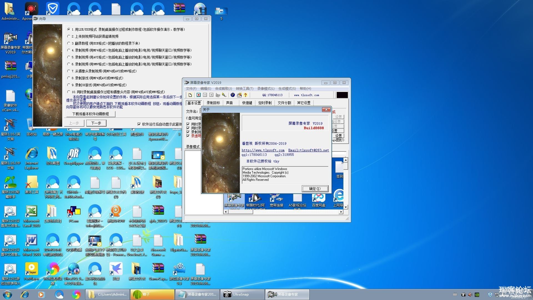Open the 游戏录像专家 9.3 desktop icon
Image resolution: width=533 pixels, height=300 pixels.
[x=179, y=274]
